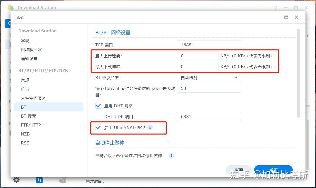316x188 pixels.
Task: Select the 最大上传速度 value field
Action: [x=197, y=56]
